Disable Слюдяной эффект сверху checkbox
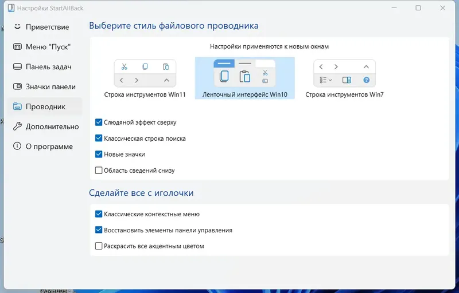459x293 pixels. coord(99,122)
